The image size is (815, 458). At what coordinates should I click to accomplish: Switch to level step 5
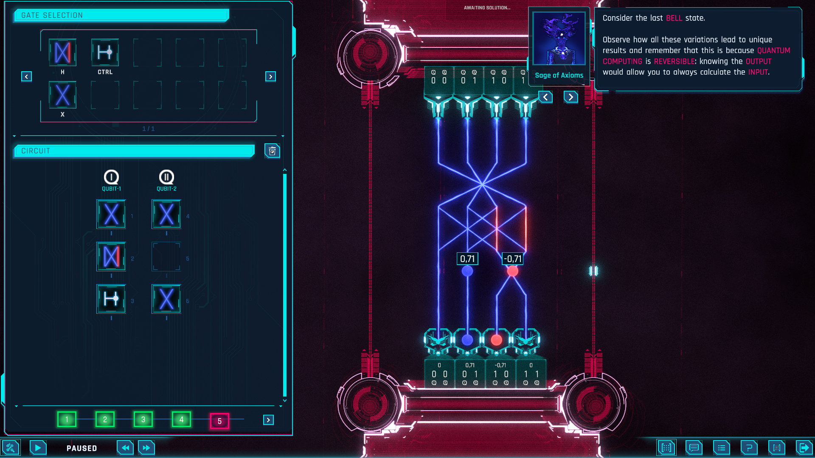pyautogui.click(x=219, y=421)
